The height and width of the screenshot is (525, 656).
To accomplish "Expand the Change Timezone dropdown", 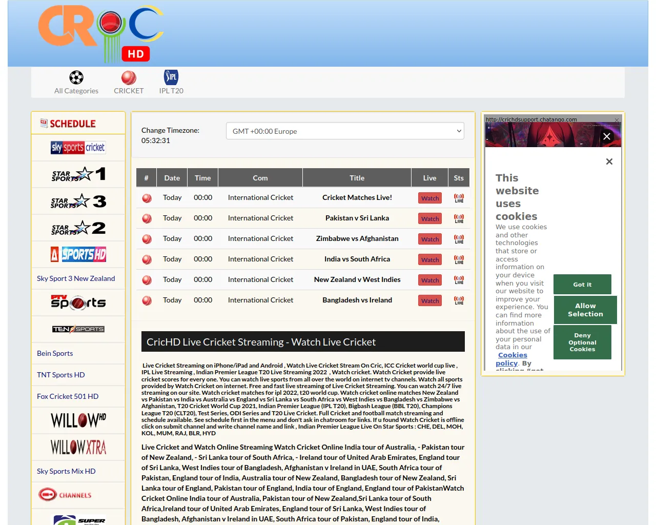I will [345, 131].
